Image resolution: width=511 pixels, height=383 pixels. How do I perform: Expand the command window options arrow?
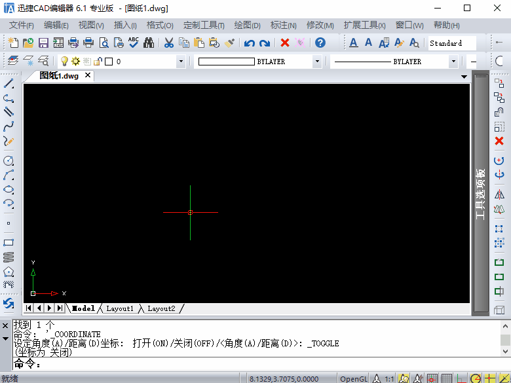(x=5, y=338)
